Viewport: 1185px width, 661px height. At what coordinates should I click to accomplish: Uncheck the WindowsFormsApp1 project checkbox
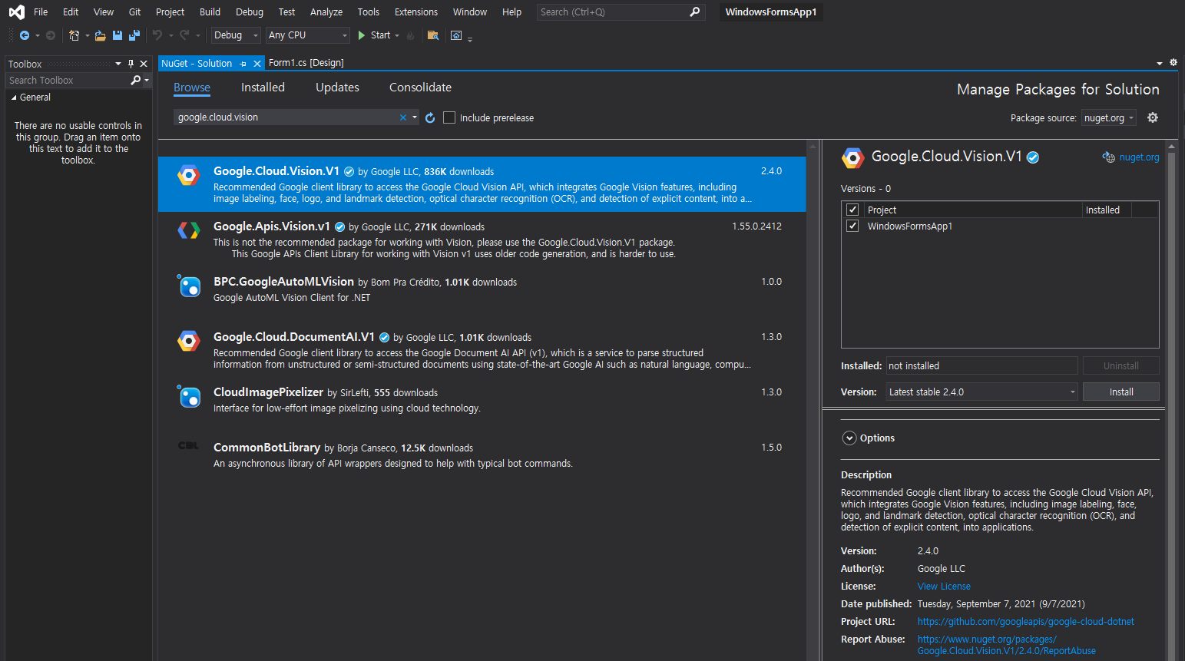tap(852, 226)
